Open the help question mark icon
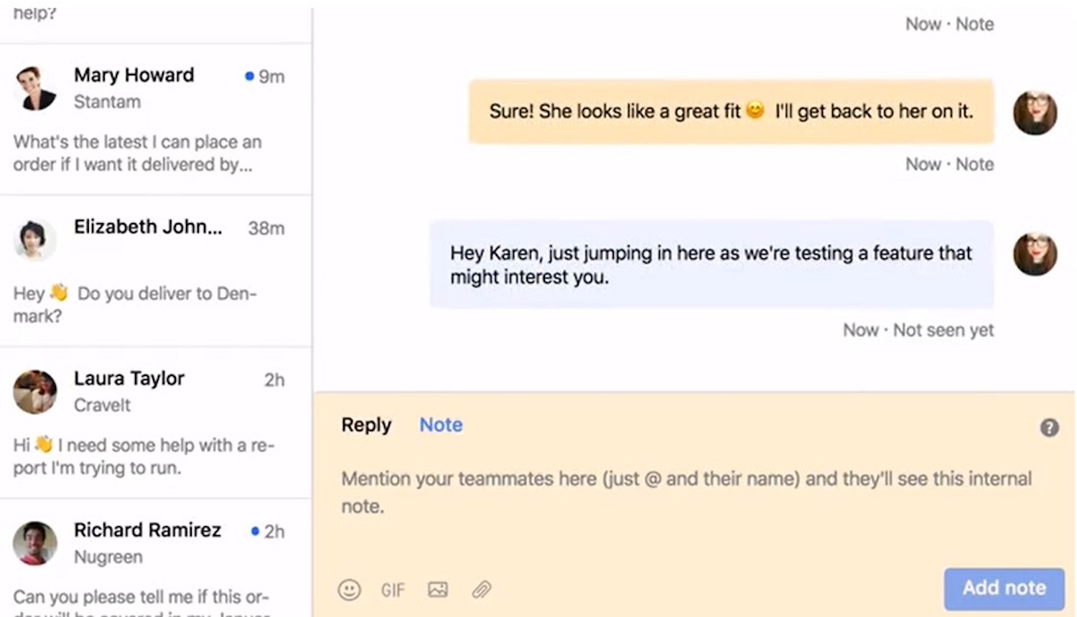This screenshot has width=1077, height=617. [x=1049, y=428]
